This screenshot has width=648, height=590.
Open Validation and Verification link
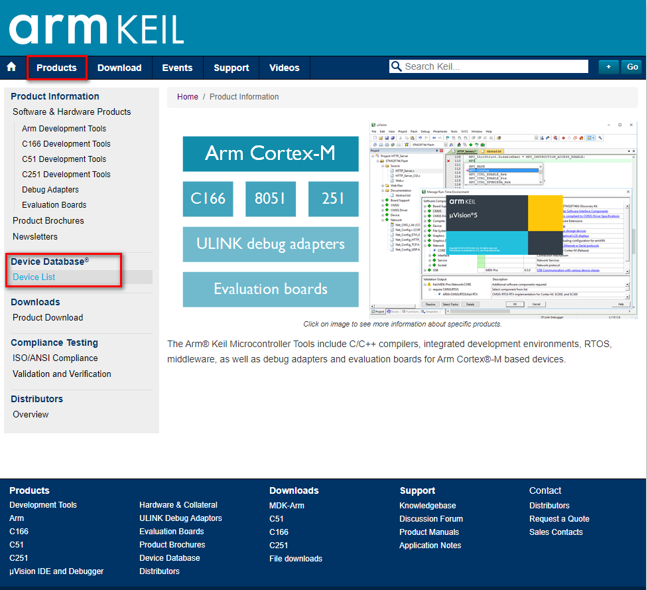[x=62, y=374]
